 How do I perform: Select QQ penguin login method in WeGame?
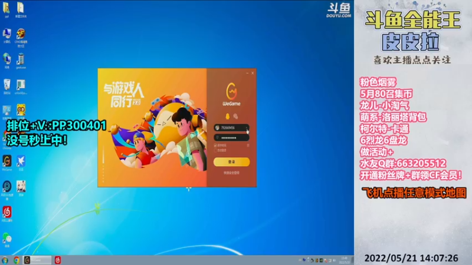point(228,116)
